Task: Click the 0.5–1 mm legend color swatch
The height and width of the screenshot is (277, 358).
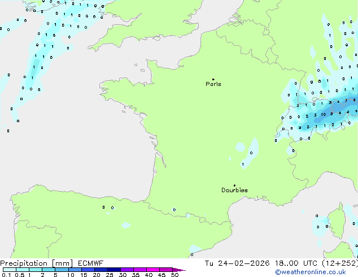Action: point(23,270)
